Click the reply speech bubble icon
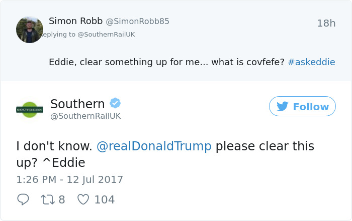Image resolution: width=352 pixels, height=221 pixels. pyautogui.click(x=23, y=199)
